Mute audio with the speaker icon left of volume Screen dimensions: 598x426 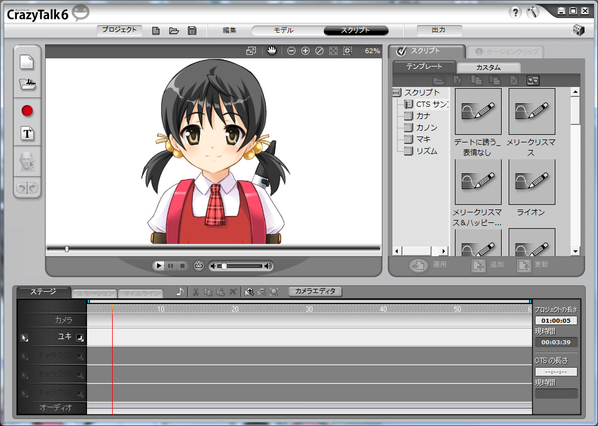[213, 266]
